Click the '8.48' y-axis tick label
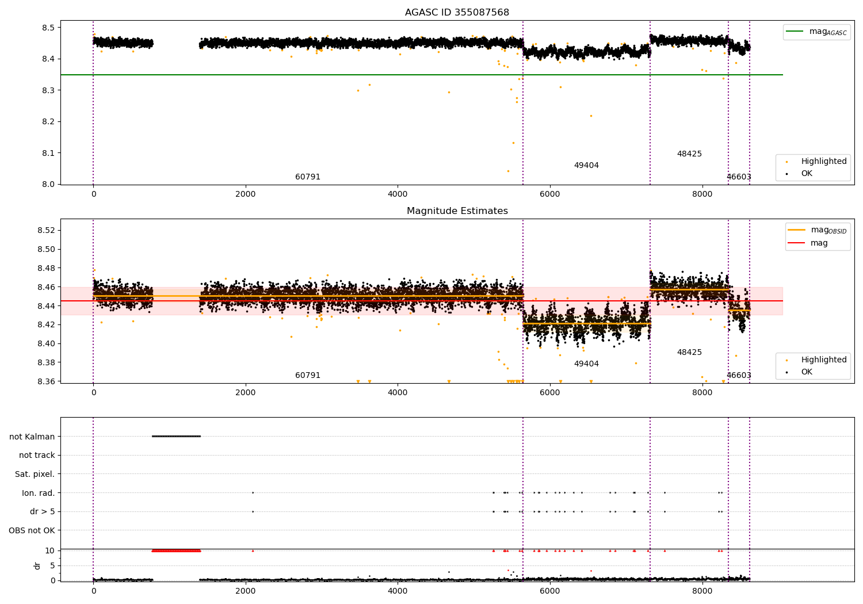 46,268
